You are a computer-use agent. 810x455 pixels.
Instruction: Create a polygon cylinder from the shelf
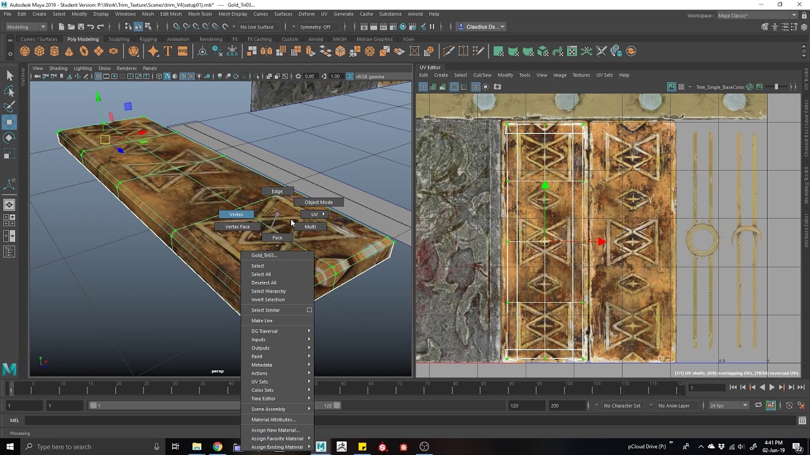point(54,51)
